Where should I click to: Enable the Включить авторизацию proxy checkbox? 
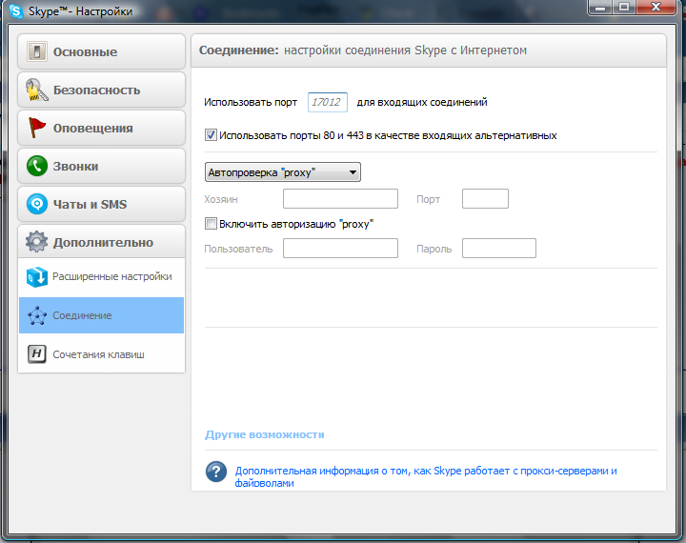point(212,224)
